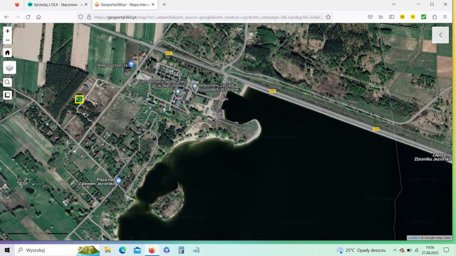
Task: Zoom in with the map plus button
Action: (x=7, y=31)
